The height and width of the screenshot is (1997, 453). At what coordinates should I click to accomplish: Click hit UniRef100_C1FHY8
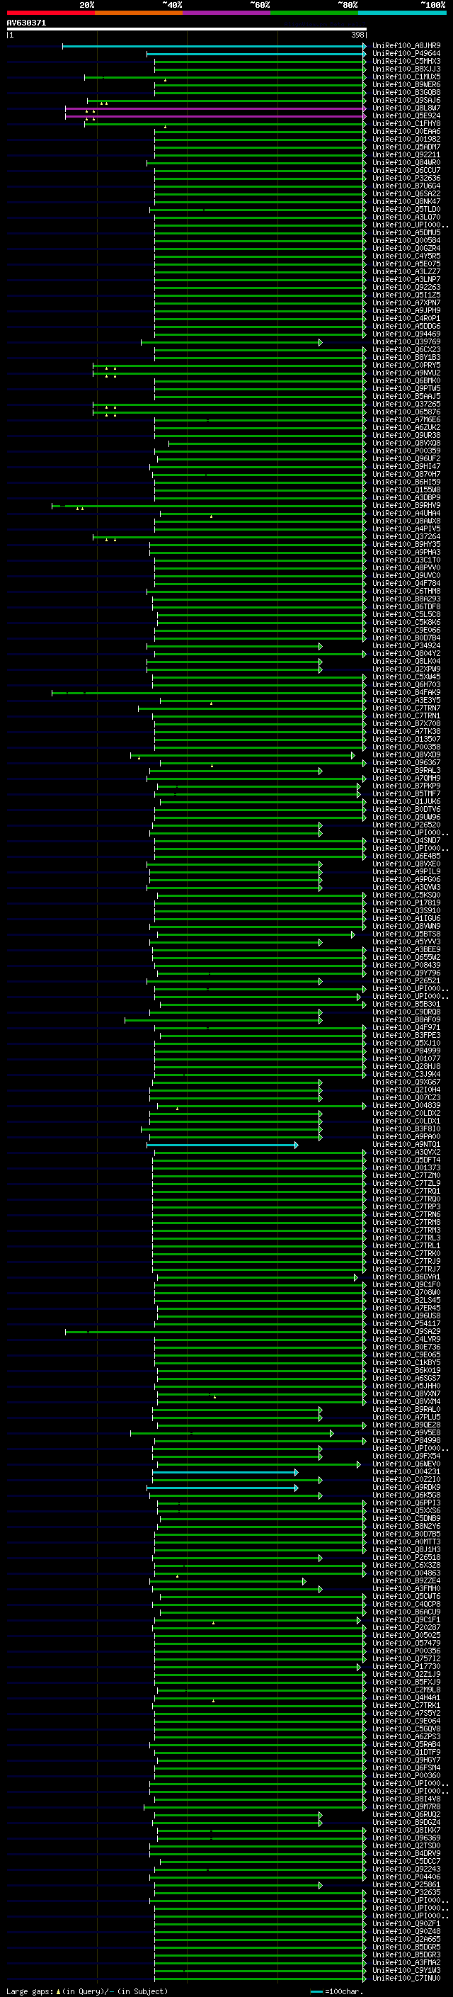(x=406, y=123)
